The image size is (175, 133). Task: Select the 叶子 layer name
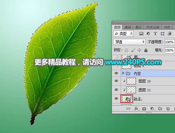pos(138,99)
